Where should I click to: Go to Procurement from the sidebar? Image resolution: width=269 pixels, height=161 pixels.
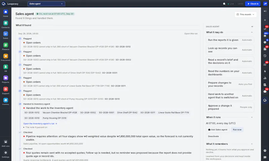pyautogui.click(x=5, y=57)
